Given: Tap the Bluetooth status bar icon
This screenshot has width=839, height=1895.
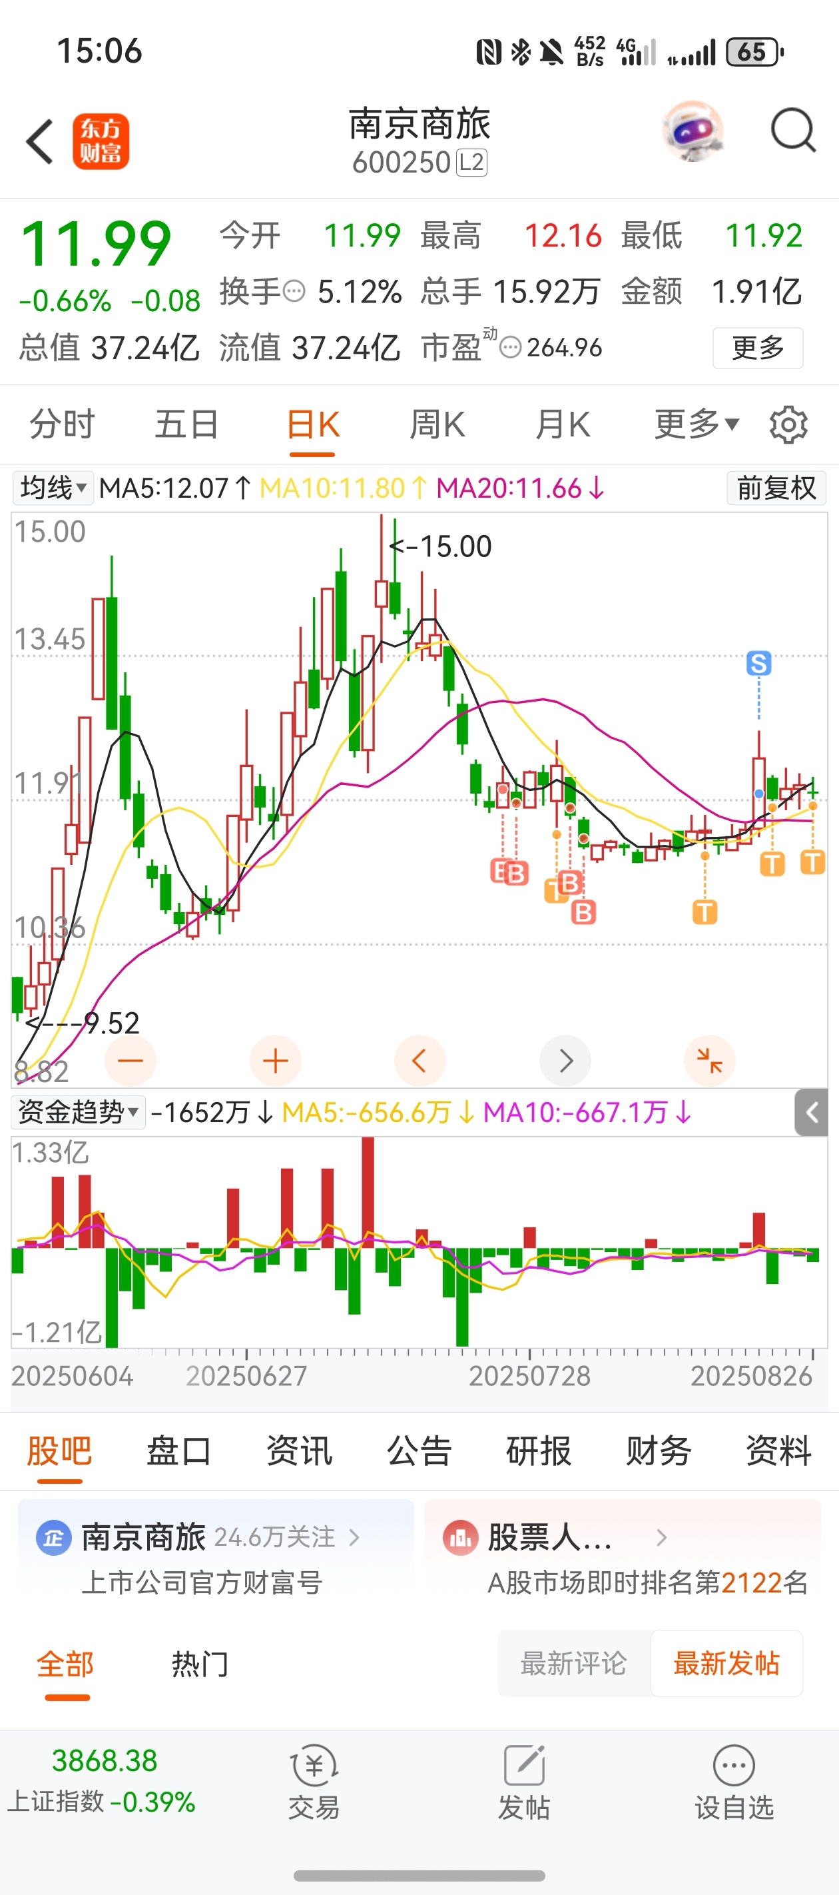Looking at the screenshot, I should 521,51.
